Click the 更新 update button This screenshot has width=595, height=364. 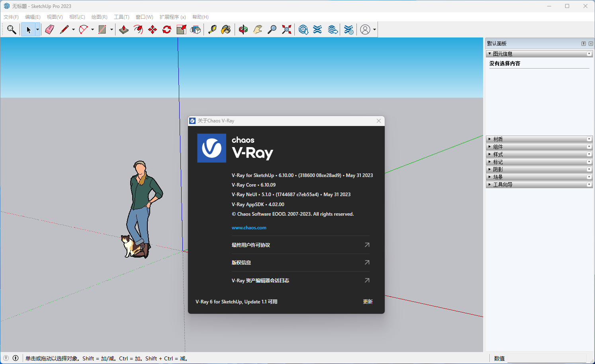click(368, 302)
